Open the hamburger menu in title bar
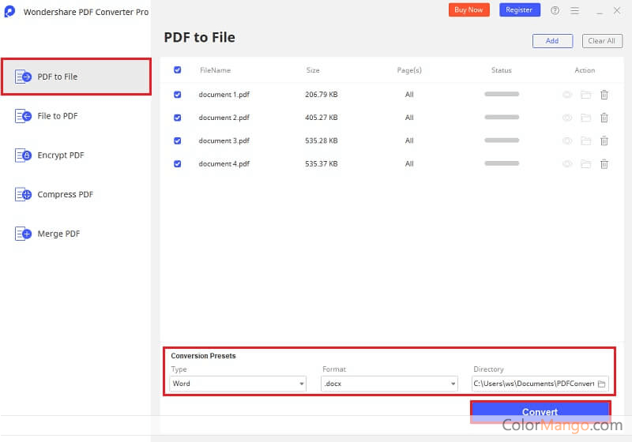Image resolution: width=632 pixels, height=442 pixels. pyautogui.click(x=574, y=10)
